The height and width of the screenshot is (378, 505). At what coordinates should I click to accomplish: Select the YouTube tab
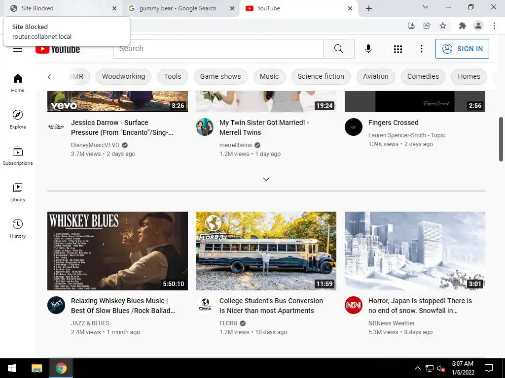click(299, 8)
